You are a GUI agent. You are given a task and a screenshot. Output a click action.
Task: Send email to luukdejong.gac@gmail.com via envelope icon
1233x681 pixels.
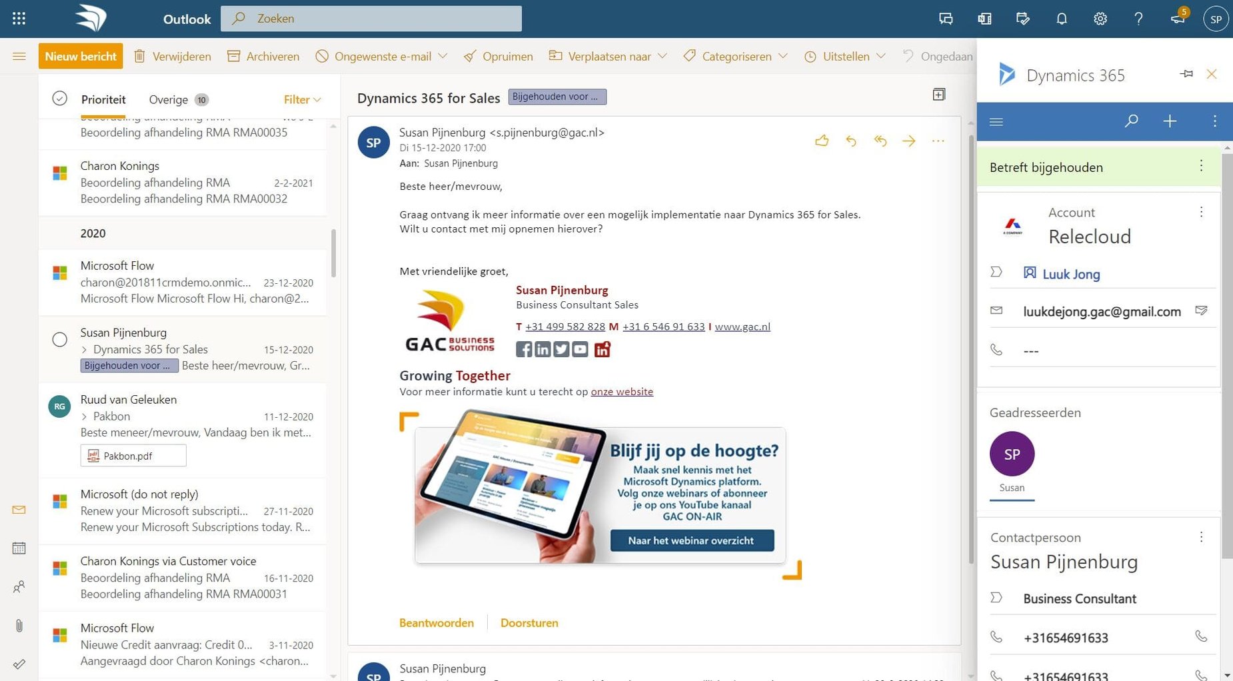1201,311
